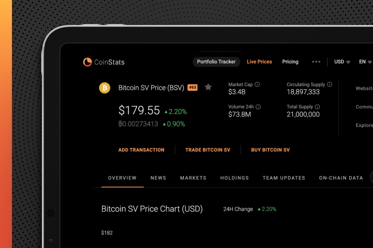
Task: Switch to the MARKETS tab
Action: coord(193,178)
